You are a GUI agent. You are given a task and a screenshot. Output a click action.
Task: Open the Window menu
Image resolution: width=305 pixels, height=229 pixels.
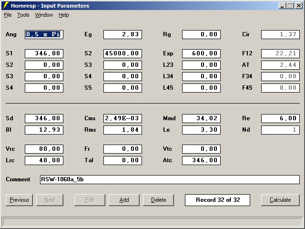(44, 15)
